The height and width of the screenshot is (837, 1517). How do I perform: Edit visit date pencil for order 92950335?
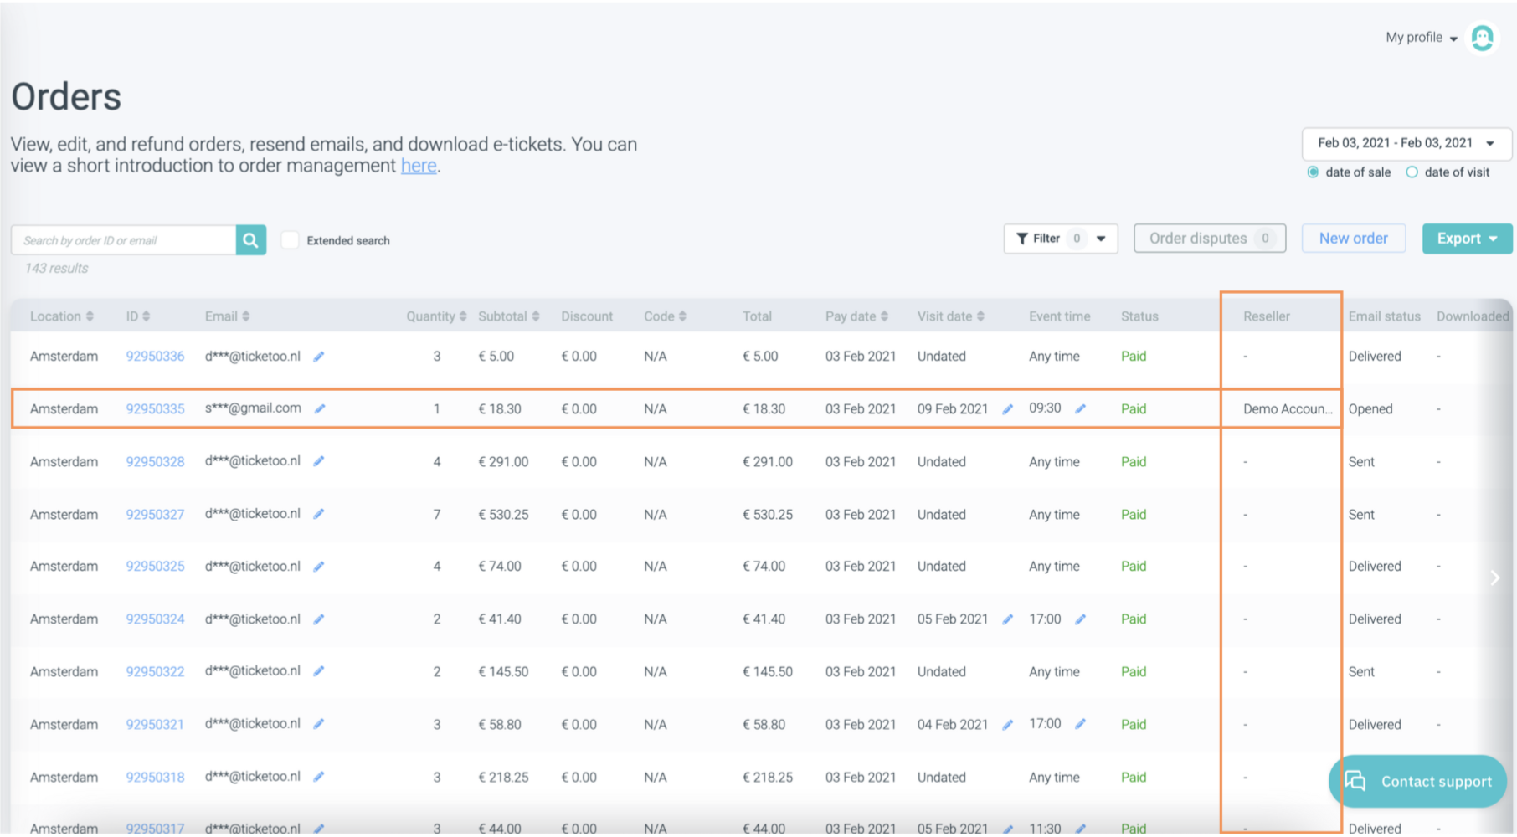coord(1008,409)
